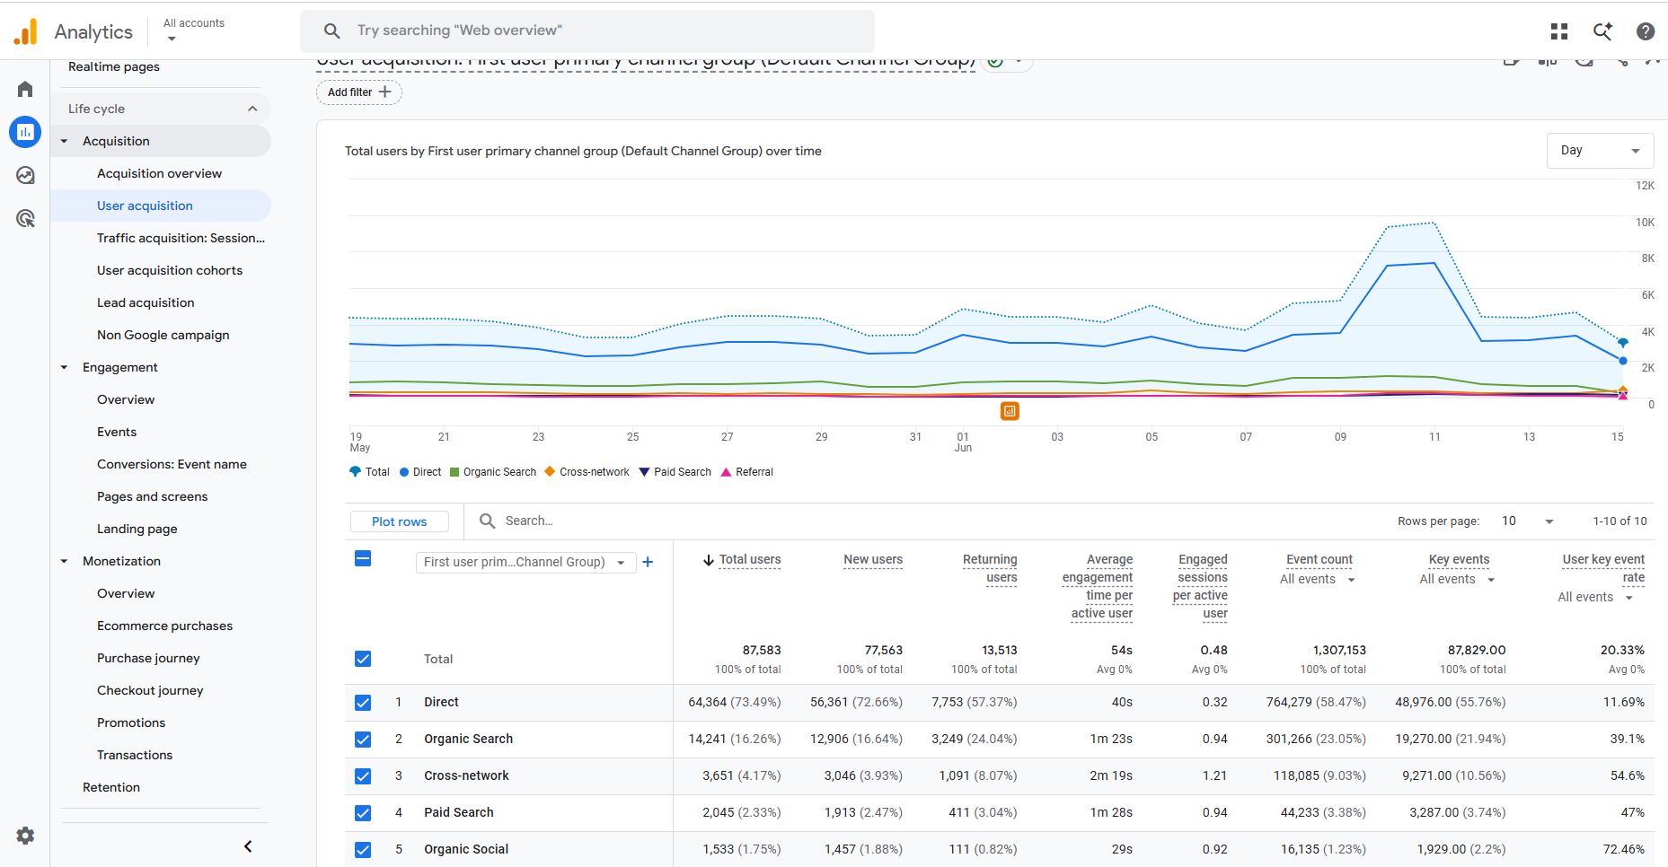The width and height of the screenshot is (1668, 867).
Task: Toggle the Total legend marker
Action: click(355, 472)
